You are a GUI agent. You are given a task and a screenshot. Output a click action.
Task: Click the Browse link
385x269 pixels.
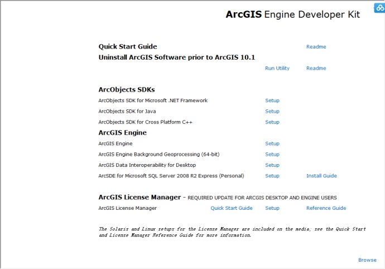[x=367, y=260]
